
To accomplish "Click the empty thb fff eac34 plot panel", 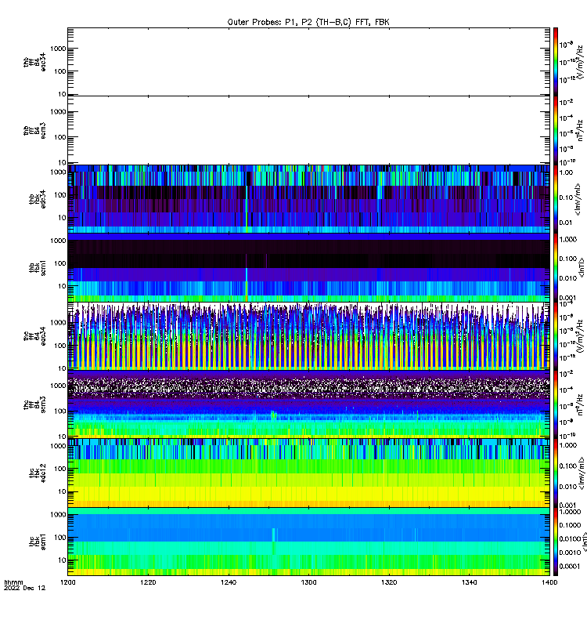I will click(308, 62).
